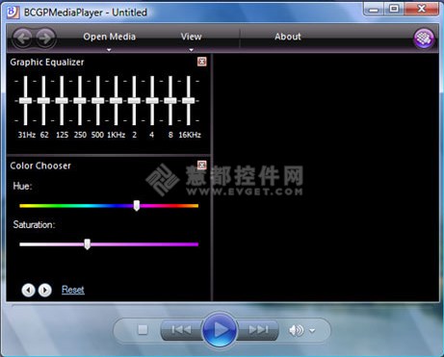Click the Saturation: label
Viewport: 444px width, 357px height.
34,224
